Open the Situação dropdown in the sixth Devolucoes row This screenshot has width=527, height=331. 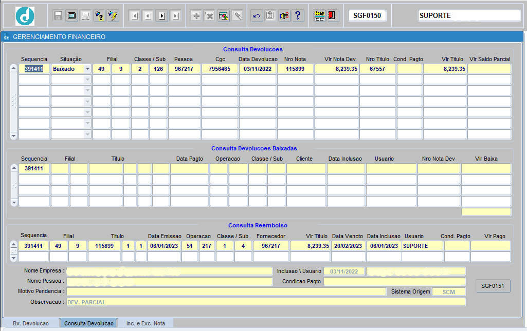coord(87,123)
